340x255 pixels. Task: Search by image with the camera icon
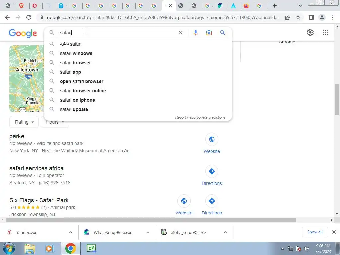tap(209, 33)
